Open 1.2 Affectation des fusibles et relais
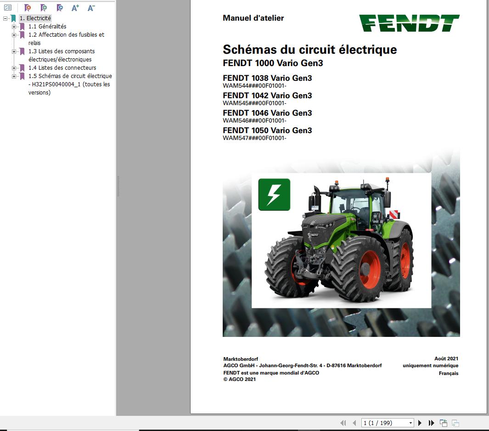 [x=66, y=39]
